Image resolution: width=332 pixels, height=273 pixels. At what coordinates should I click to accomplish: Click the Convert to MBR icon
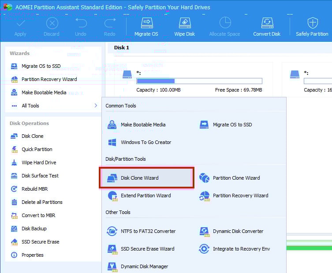pos(14,215)
